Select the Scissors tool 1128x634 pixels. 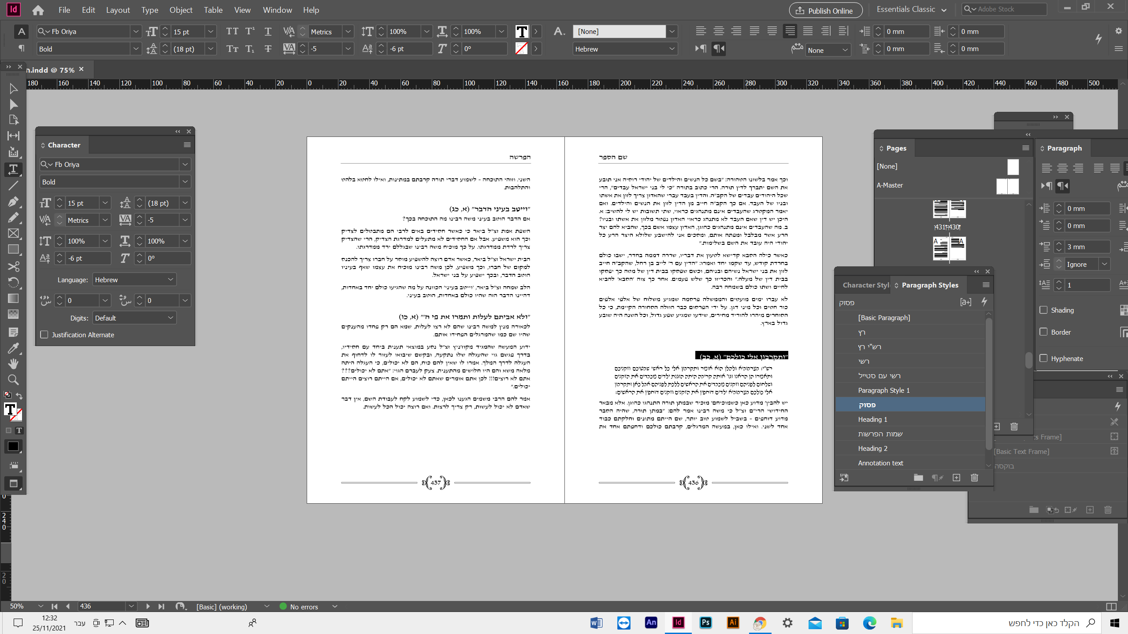(x=13, y=266)
